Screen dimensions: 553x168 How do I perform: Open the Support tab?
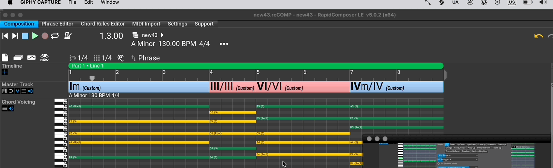pyautogui.click(x=204, y=24)
